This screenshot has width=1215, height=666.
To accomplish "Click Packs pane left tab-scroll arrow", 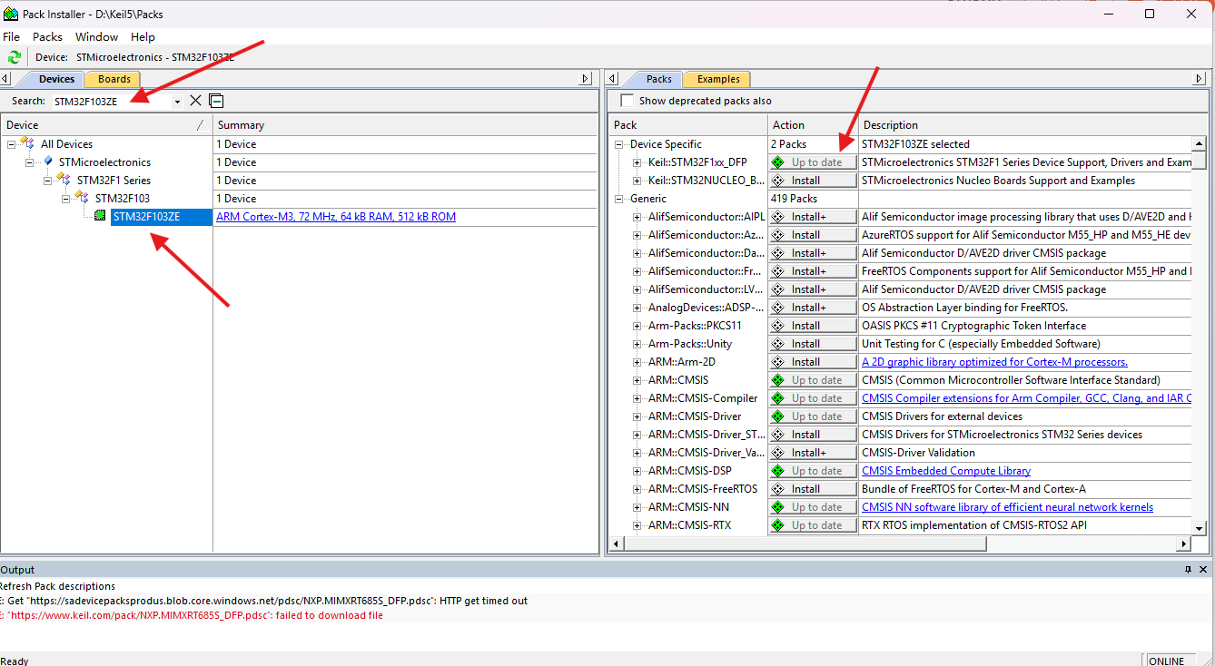I will click(613, 79).
